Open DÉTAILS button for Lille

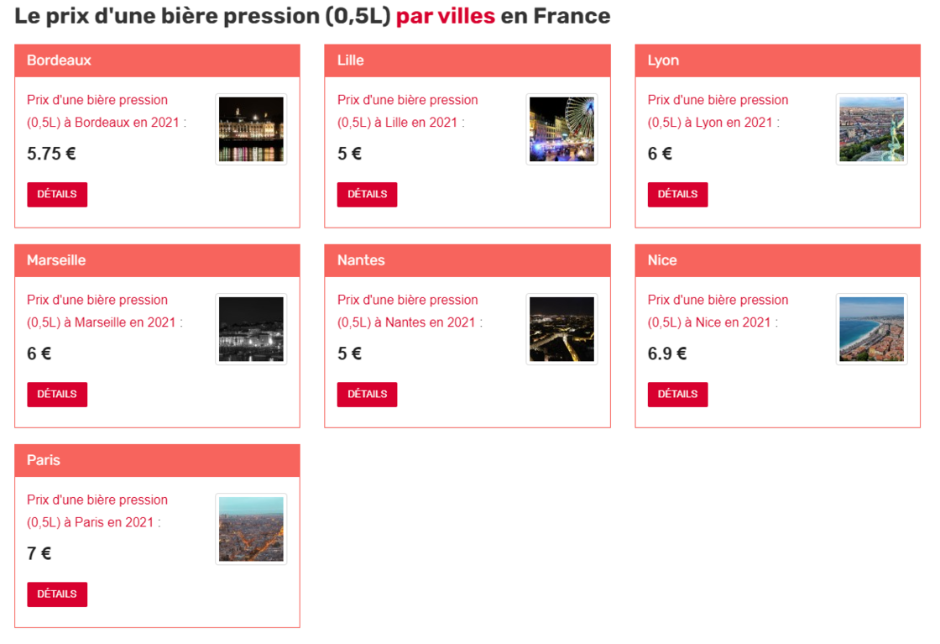click(367, 194)
